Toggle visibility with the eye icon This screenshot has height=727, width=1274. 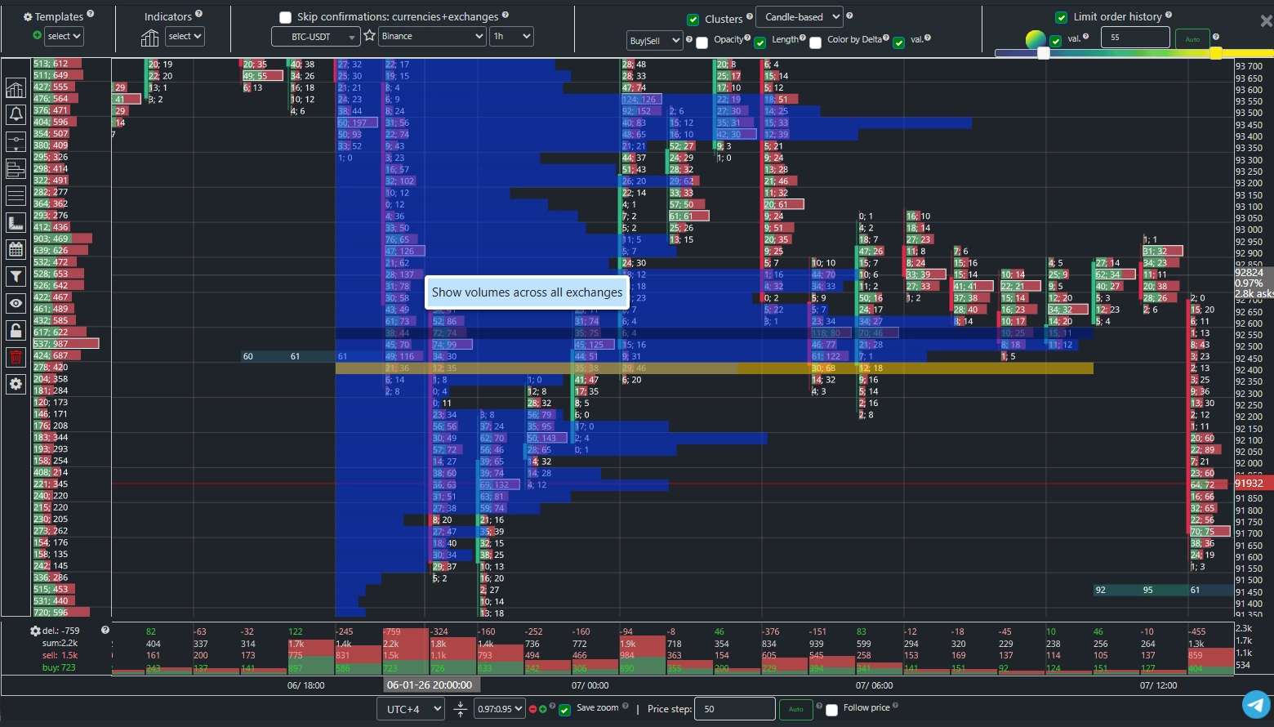(x=16, y=303)
